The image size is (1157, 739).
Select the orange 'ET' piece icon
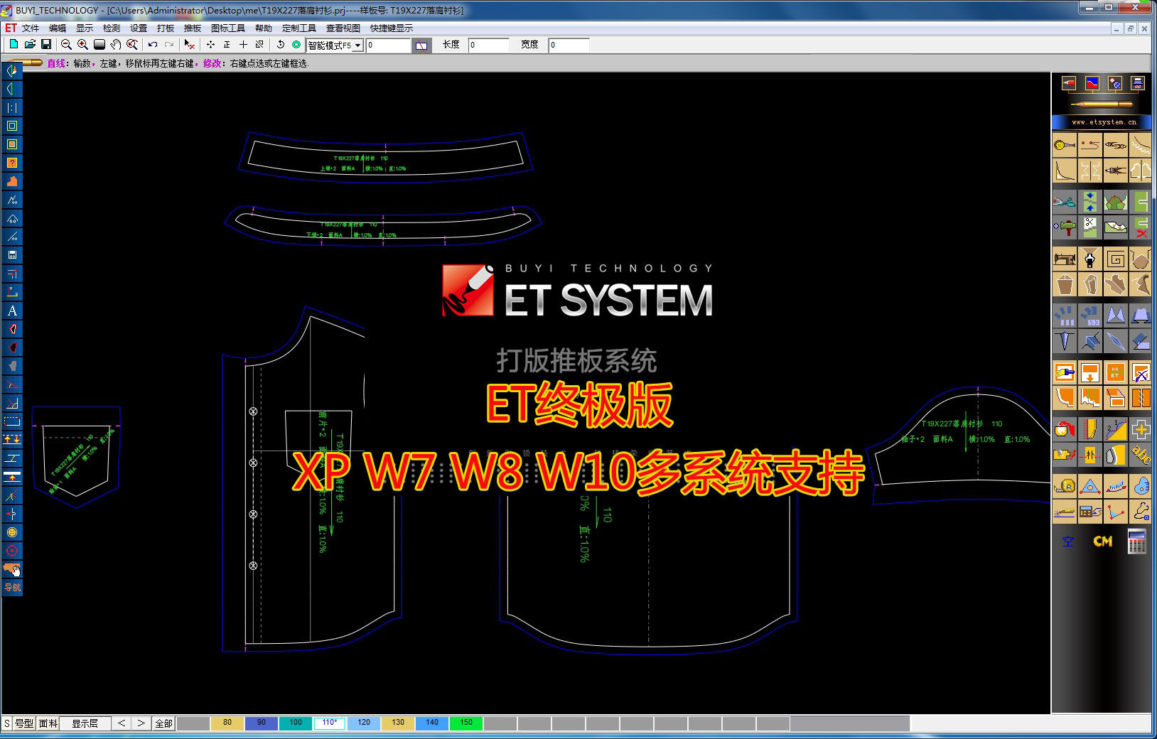pyautogui.click(x=1115, y=372)
